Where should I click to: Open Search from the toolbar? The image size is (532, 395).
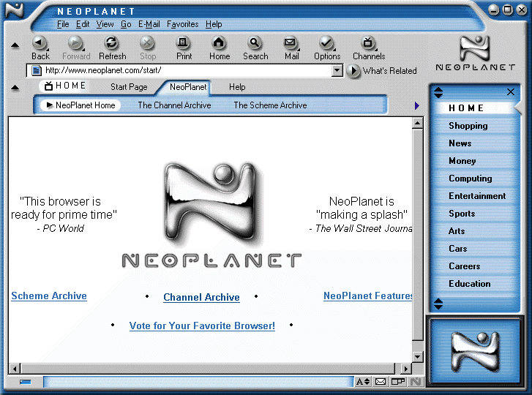(255, 43)
